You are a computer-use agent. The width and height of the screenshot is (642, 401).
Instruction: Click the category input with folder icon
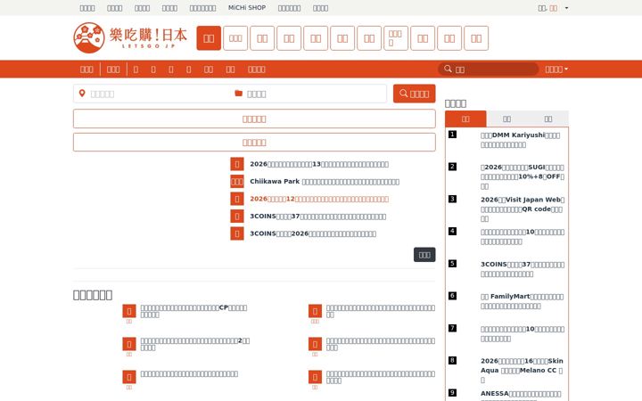(309, 94)
